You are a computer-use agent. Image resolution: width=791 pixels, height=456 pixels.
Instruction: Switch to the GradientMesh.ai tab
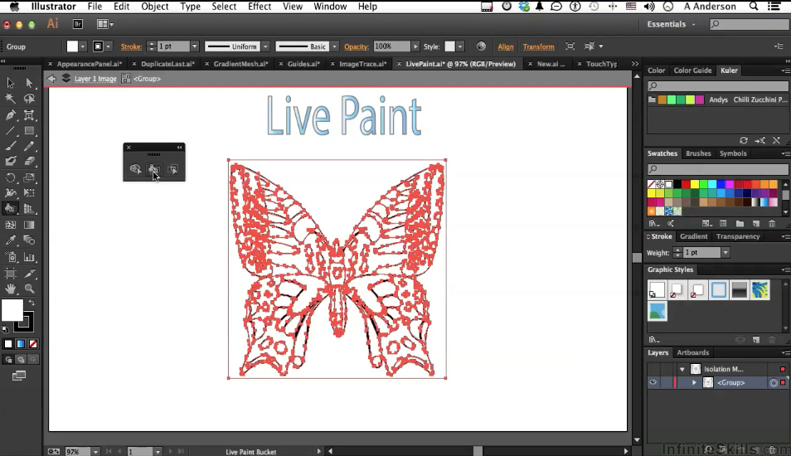(240, 64)
